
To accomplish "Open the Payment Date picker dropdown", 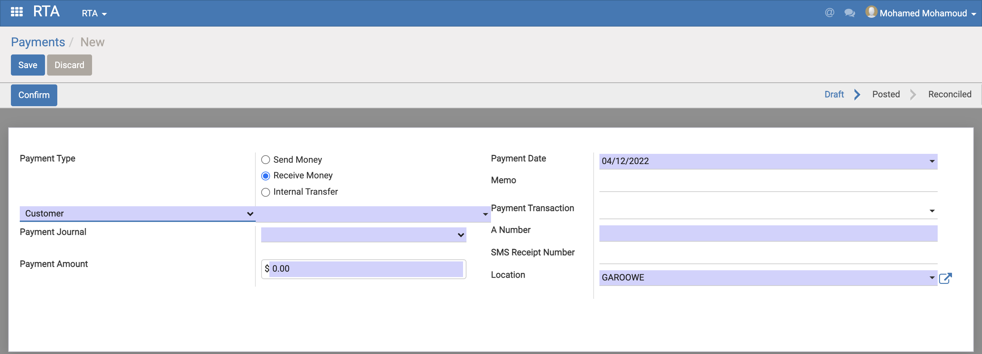I will coord(932,161).
